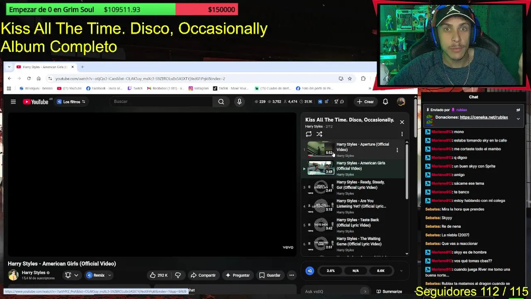
Task: Click the Preguntar button
Action: coord(237,275)
